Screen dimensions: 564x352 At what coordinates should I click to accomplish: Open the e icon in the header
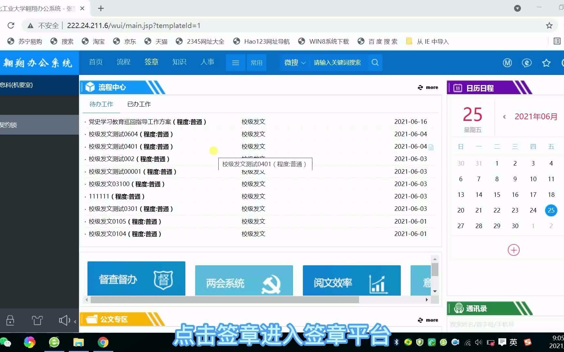click(x=527, y=63)
